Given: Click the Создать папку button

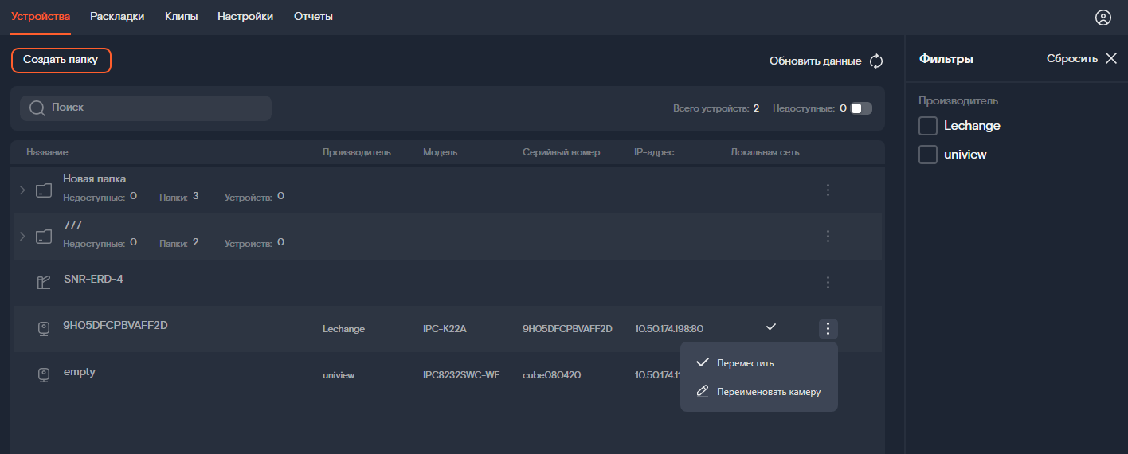Looking at the screenshot, I should pyautogui.click(x=61, y=60).
